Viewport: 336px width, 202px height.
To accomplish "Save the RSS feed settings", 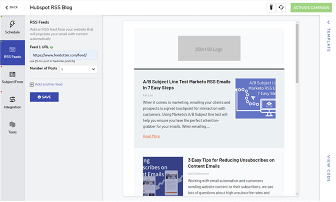I will click(44, 97).
